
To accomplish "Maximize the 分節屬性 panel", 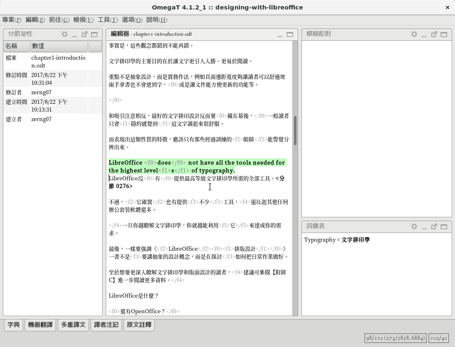I will click(x=94, y=34).
